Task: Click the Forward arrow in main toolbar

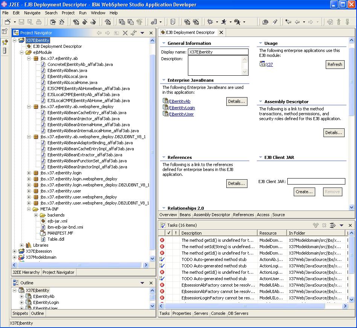Action: pyautogui.click(x=311, y=22)
